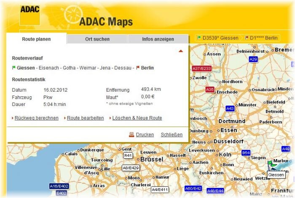Click Enschede on the map
Viewport: 295px width, 198px height.
pos(227,92)
